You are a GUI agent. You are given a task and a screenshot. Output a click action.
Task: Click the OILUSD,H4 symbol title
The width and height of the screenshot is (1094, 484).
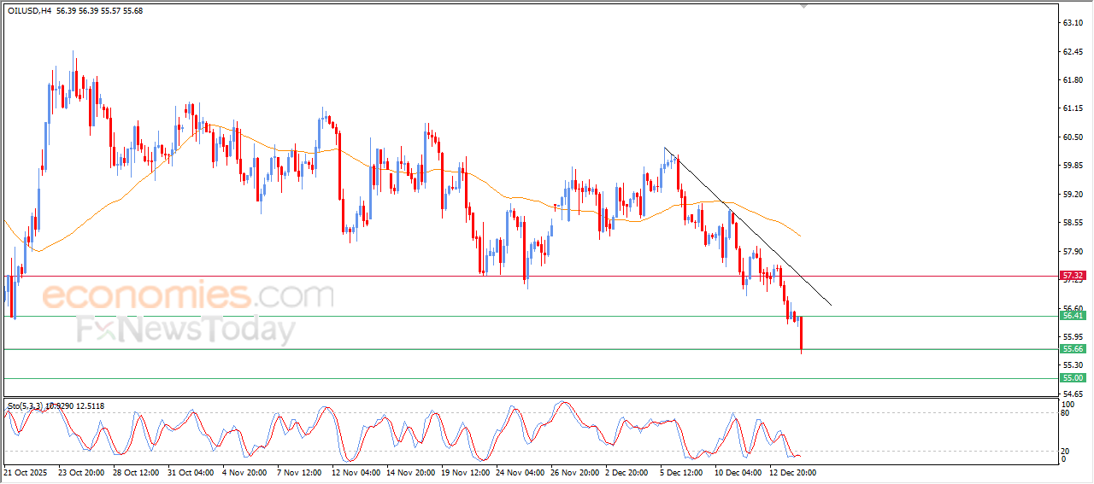pos(29,11)
